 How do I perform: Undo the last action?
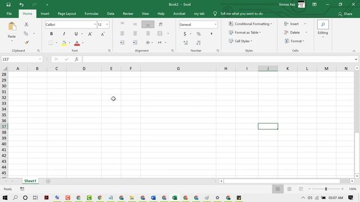21,4
